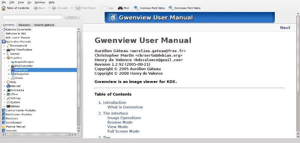Image resolution: width=300 pixels, height=143 pixels.
Task: Expand the Utilities tree node
Action: [x=4, y=106]
